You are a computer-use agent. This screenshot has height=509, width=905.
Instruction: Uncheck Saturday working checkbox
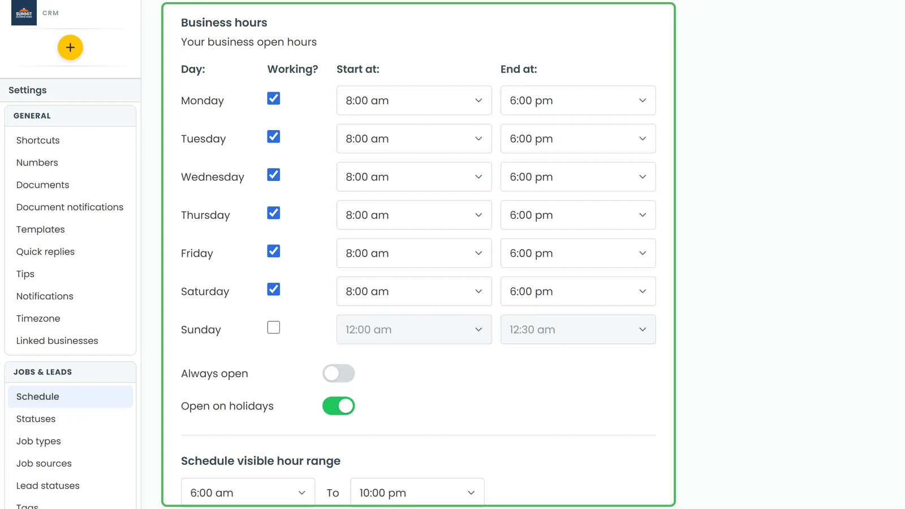274,290
